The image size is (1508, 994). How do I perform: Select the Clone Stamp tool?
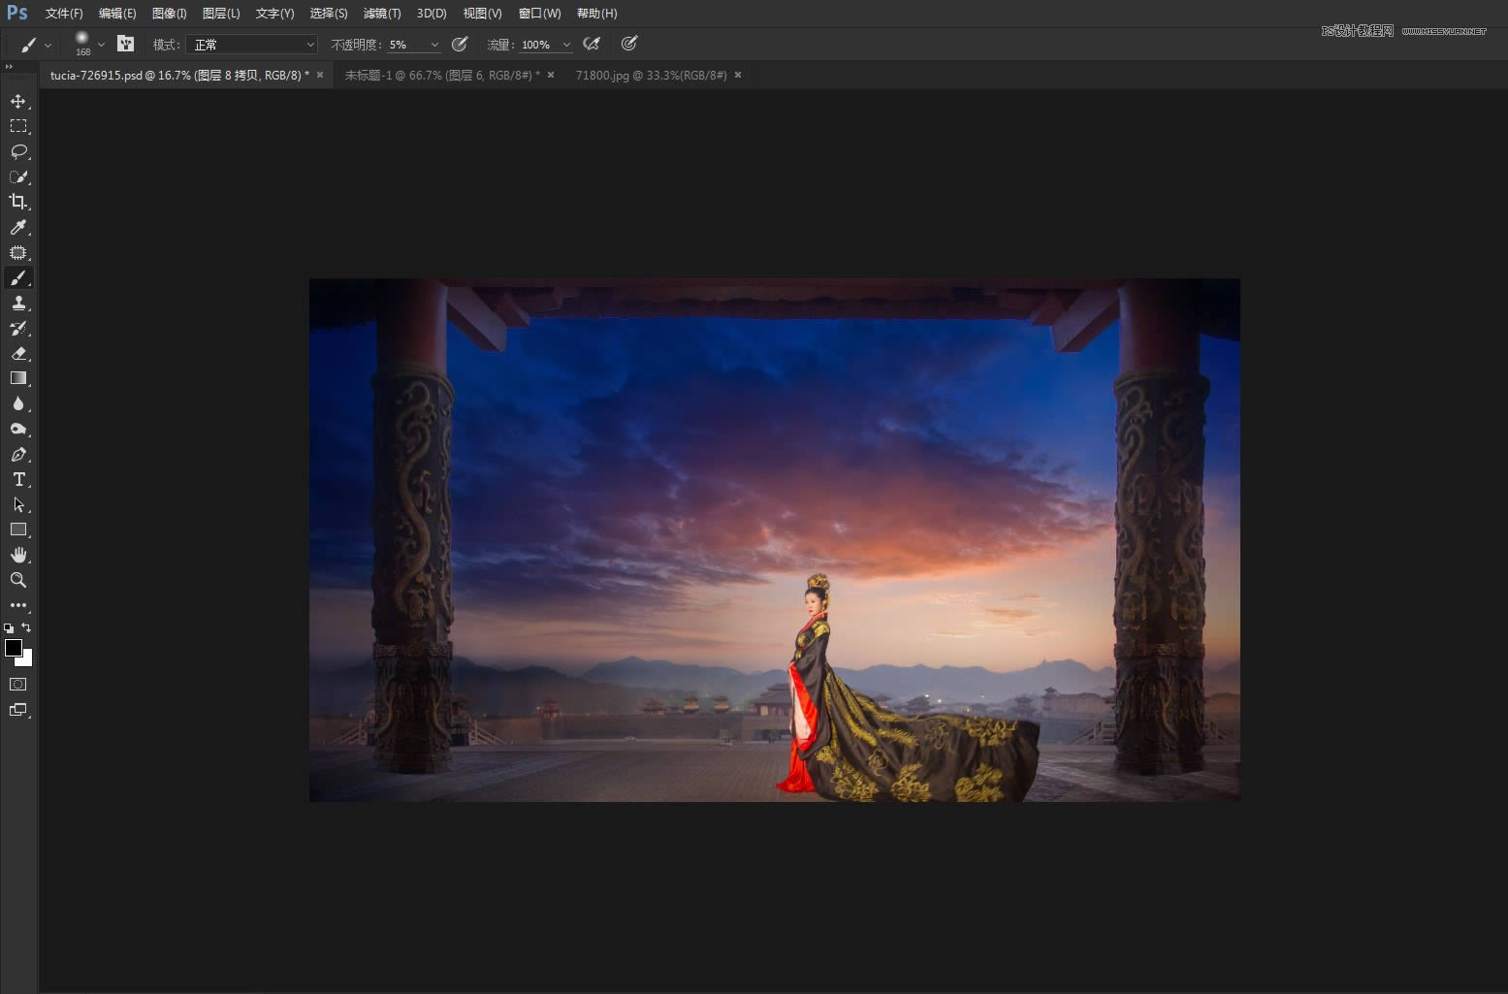(x=18, y=304)
